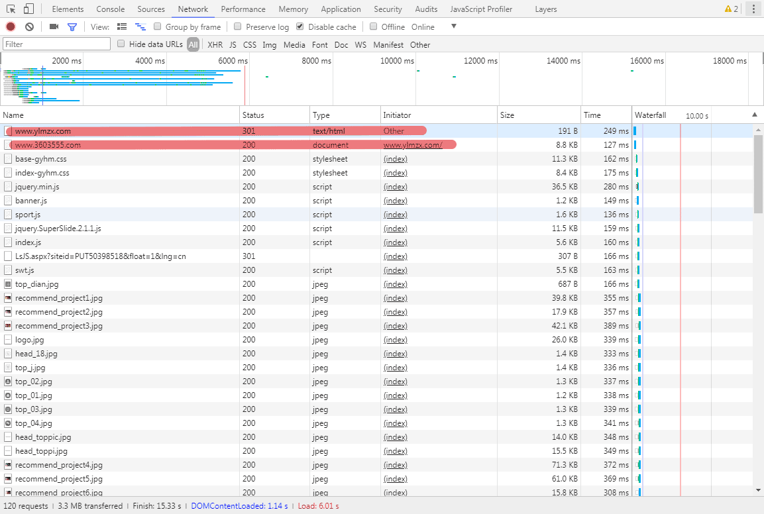This screenshot has height=514, width=764.
Task: Expand the network throttling dropdown arrow
Action: point(454,26)
